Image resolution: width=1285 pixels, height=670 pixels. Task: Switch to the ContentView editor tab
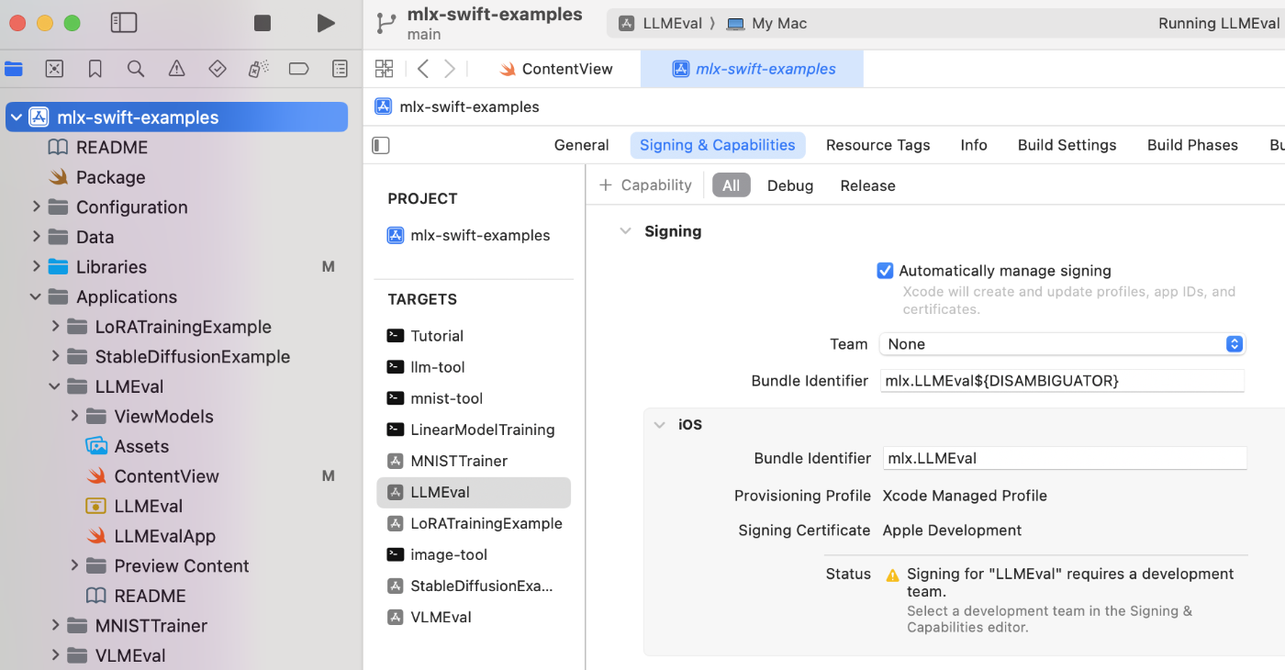556,69
